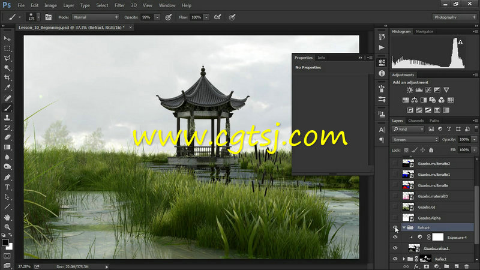
Task: Open the Flow value dropdown
Action: click(x=206, y=17)
